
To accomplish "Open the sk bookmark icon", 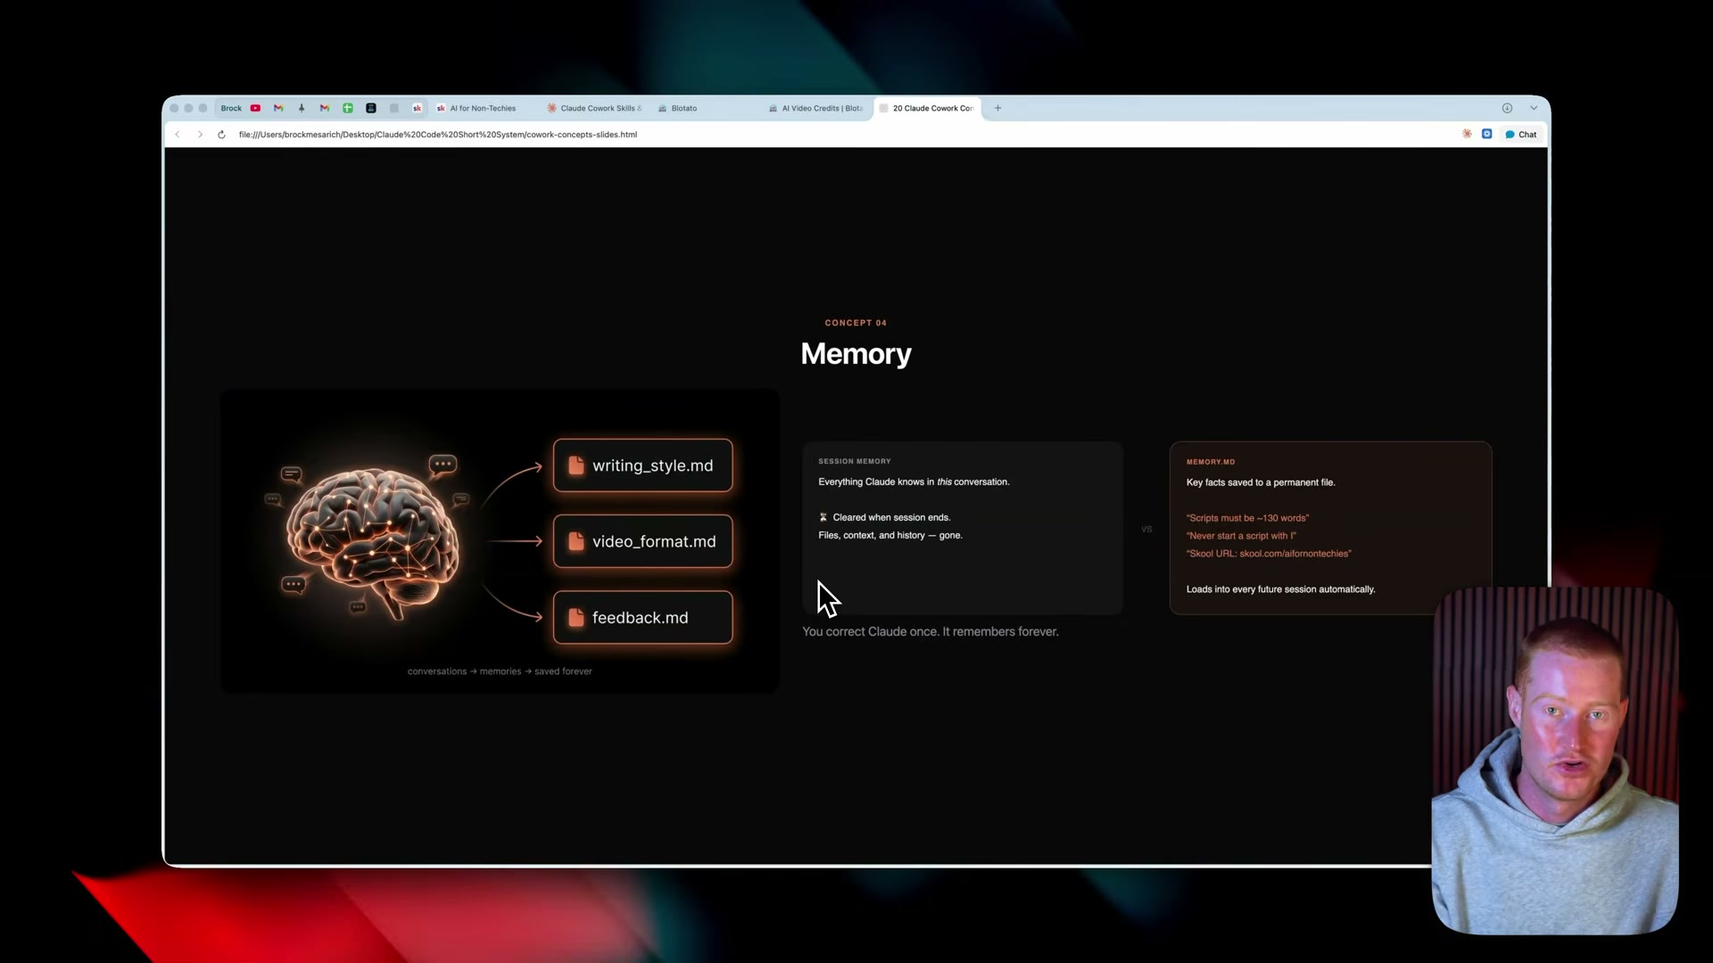I will pyautogui.click(x=418, y=108).
